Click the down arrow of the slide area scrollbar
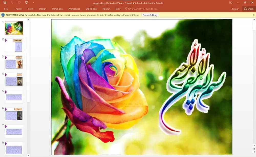 click(254, 145)
